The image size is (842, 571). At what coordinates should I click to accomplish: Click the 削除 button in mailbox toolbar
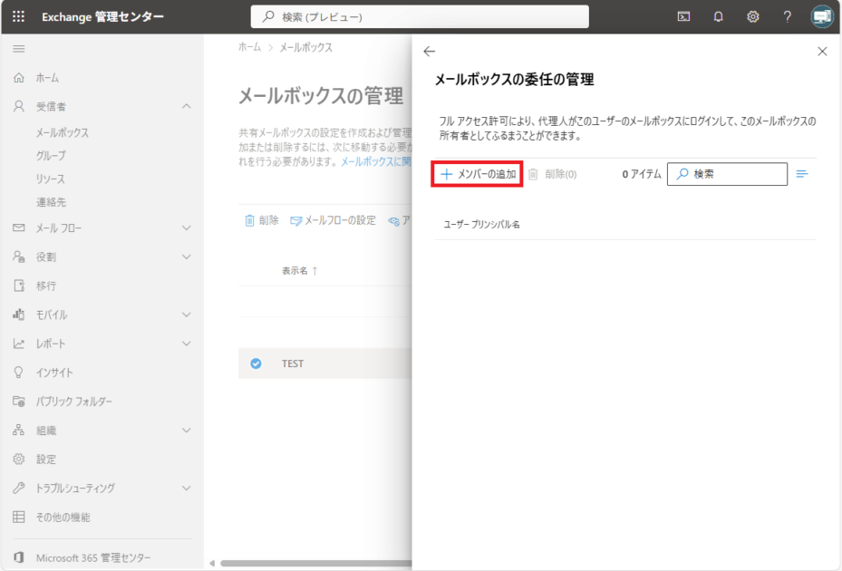pos(262,220)
